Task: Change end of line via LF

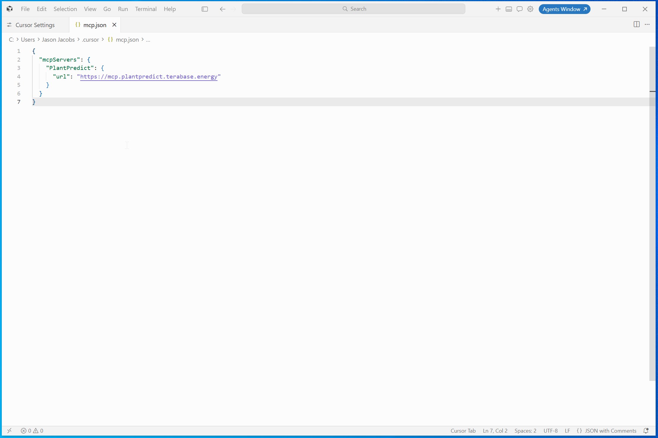Action: (x=567, y=431)
